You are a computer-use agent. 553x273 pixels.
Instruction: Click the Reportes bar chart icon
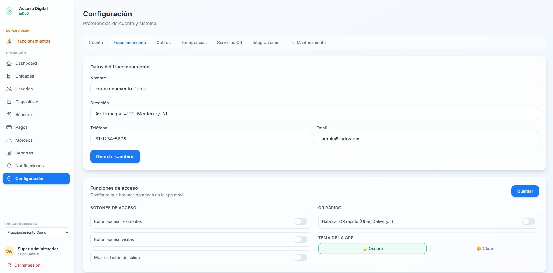click(9, 153)
